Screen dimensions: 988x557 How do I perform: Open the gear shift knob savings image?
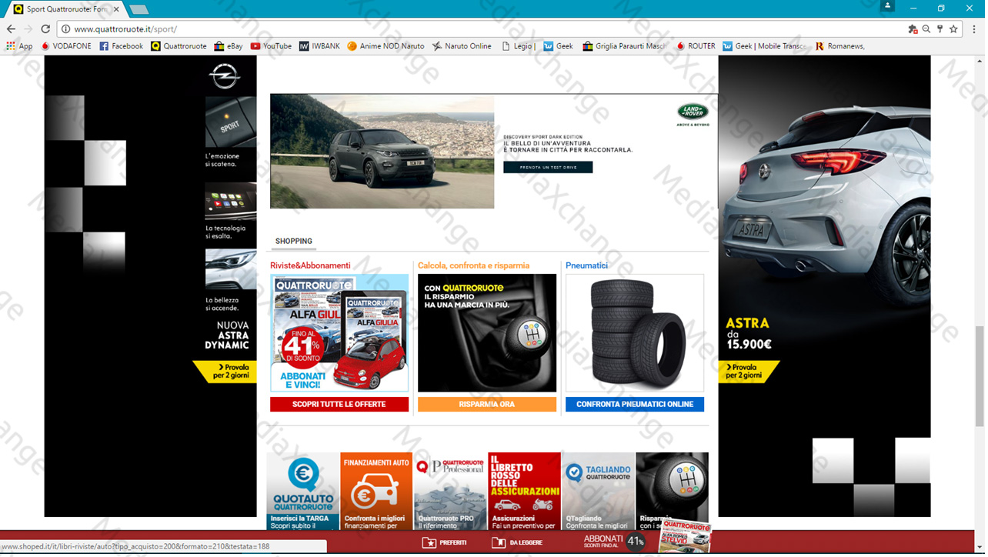click(487, 333)
